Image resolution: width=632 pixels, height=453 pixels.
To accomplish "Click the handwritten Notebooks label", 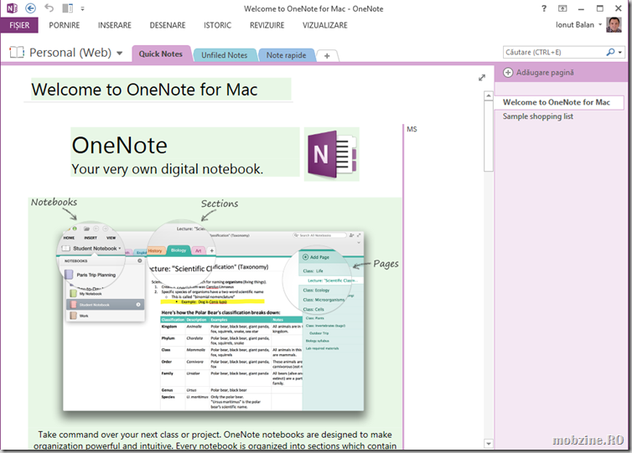I will 54,202.
